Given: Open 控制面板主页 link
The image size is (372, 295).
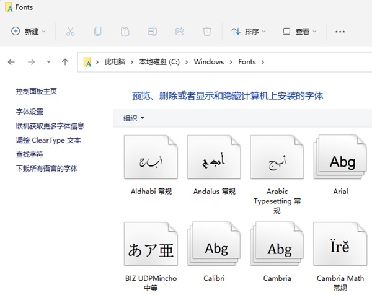Looking at the screenshot, I should pos(37,91).
